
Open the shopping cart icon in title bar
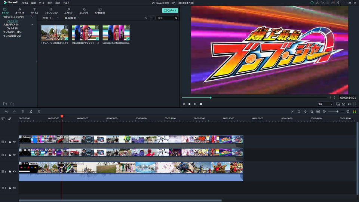click(x=323, y=3)
